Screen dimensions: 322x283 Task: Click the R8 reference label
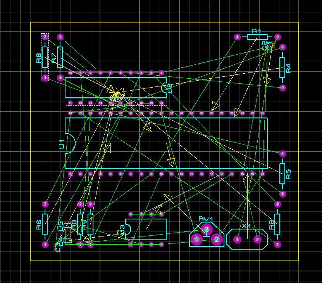pos(39,58)
